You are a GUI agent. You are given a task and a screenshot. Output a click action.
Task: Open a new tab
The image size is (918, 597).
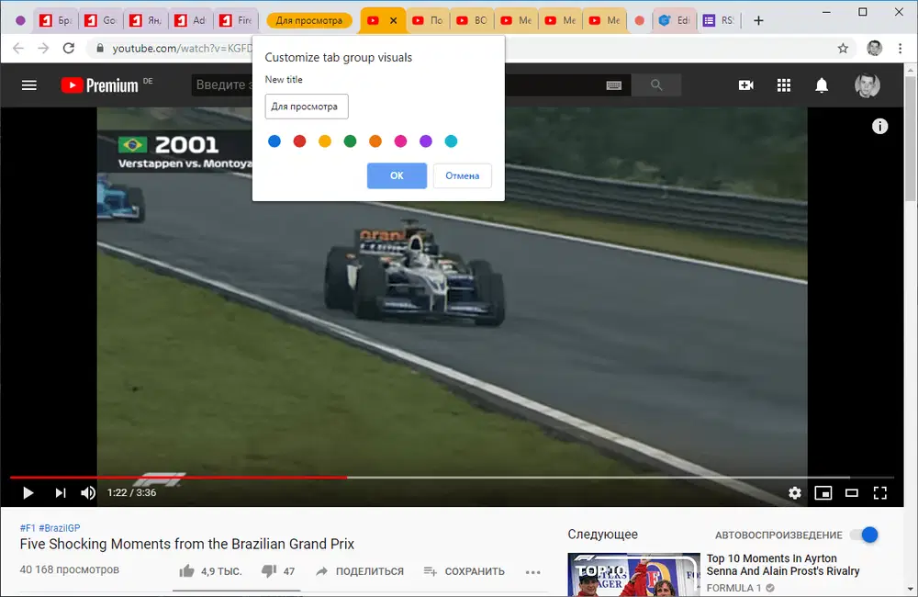pos(758,20)
